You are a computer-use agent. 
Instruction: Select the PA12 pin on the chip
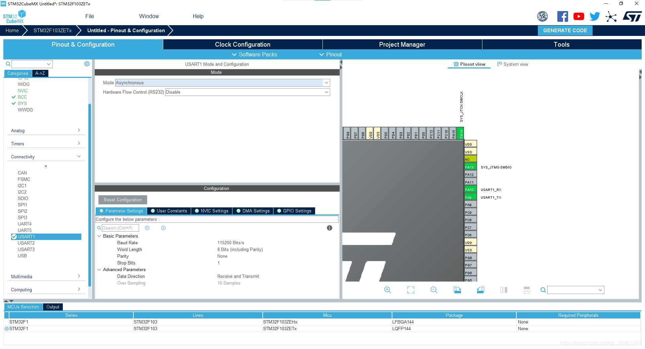pyautogui.click(x=470, y=174)
